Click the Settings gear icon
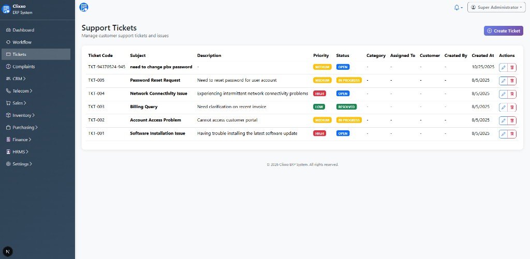This screenshot has height=259, width=530. [8, 164]
